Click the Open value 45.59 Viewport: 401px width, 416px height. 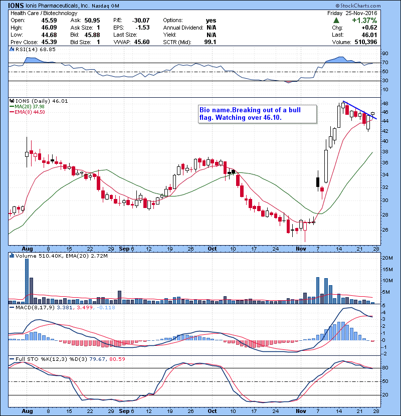pyautogui.click(x=49, y=21)
